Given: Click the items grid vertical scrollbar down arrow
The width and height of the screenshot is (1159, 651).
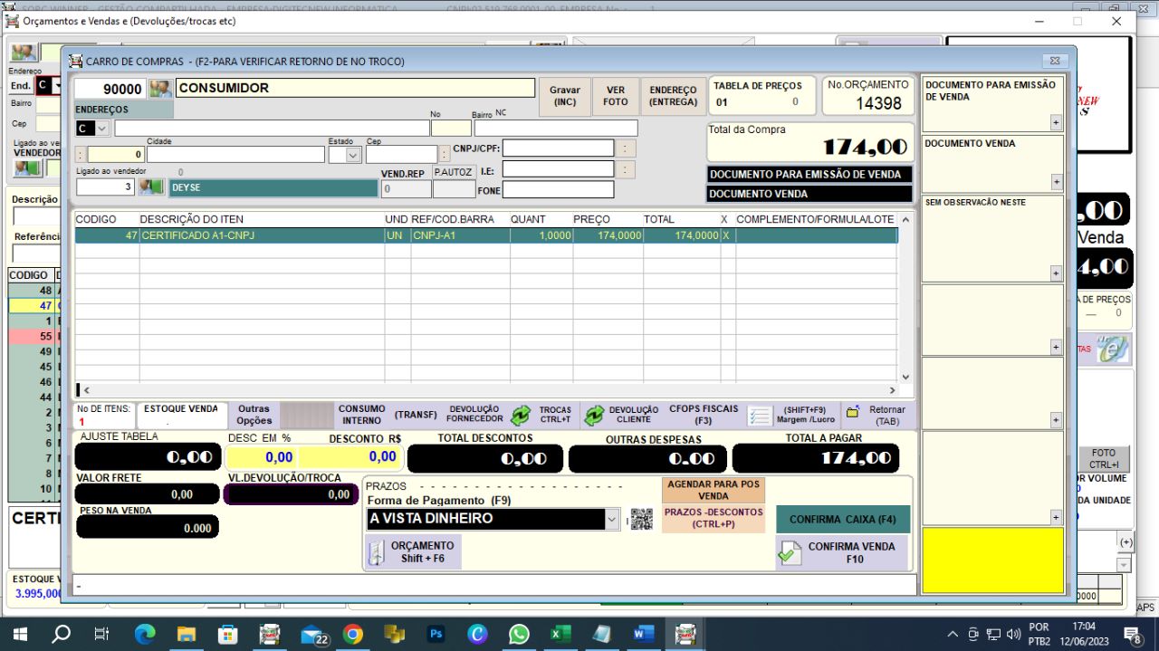Looking at the screenshot, I should pos(905,377).
